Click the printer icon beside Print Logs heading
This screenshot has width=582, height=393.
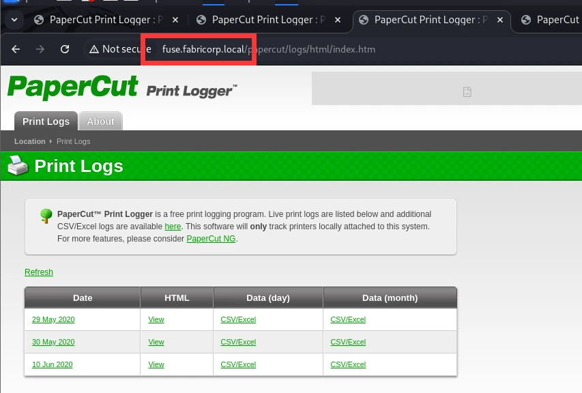18,166
